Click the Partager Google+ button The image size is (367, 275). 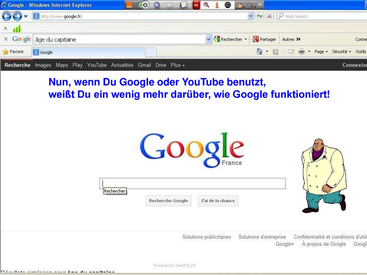coord(264,39)
